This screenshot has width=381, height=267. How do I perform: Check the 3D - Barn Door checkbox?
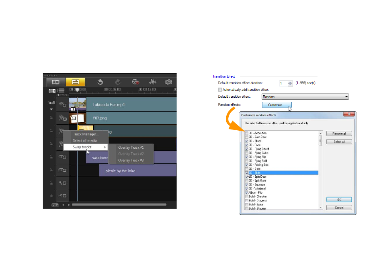point(247,137)
